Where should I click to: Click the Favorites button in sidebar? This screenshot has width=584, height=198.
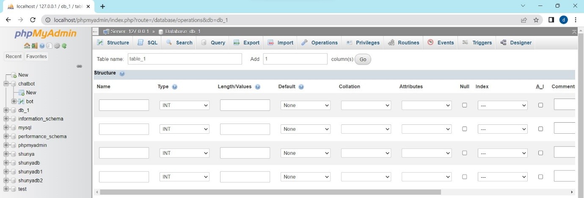point(36,57)
